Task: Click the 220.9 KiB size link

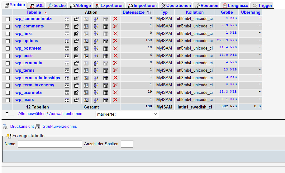Action: 227,40
